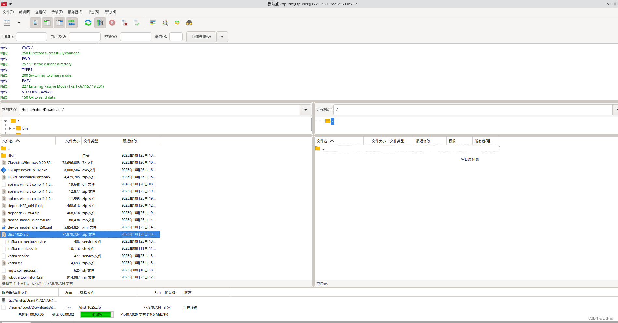Sort local files by 文件名 column

28,141
